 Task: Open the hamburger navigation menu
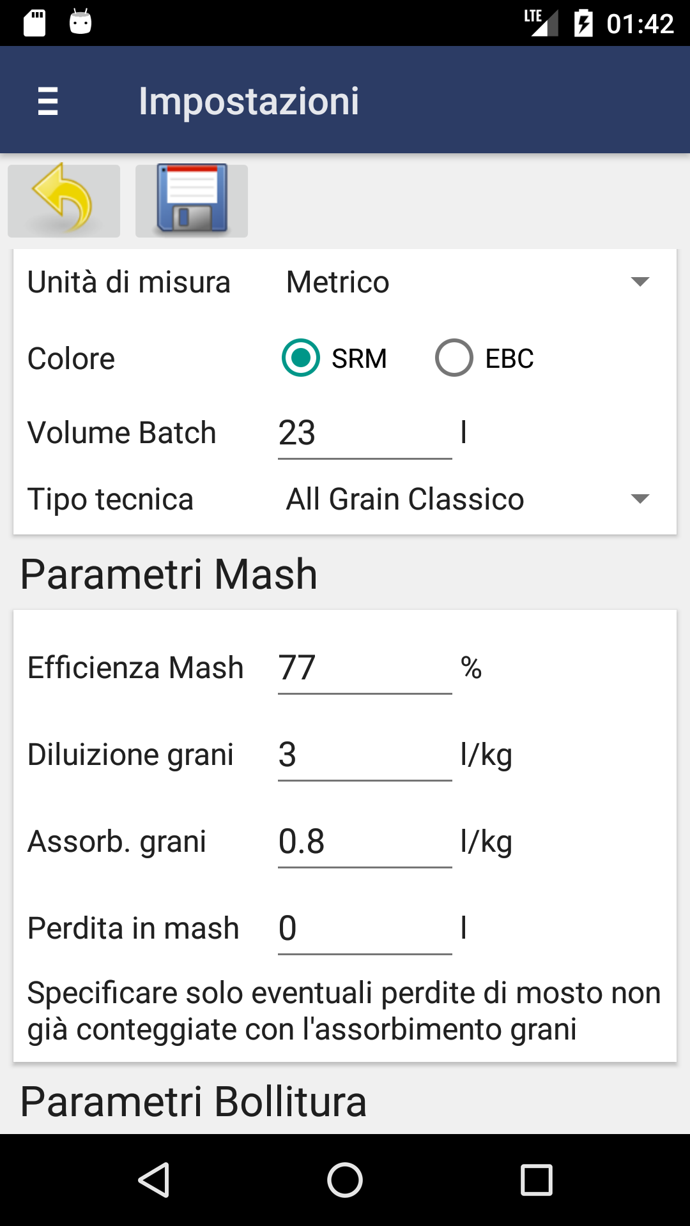coord(48,101)
